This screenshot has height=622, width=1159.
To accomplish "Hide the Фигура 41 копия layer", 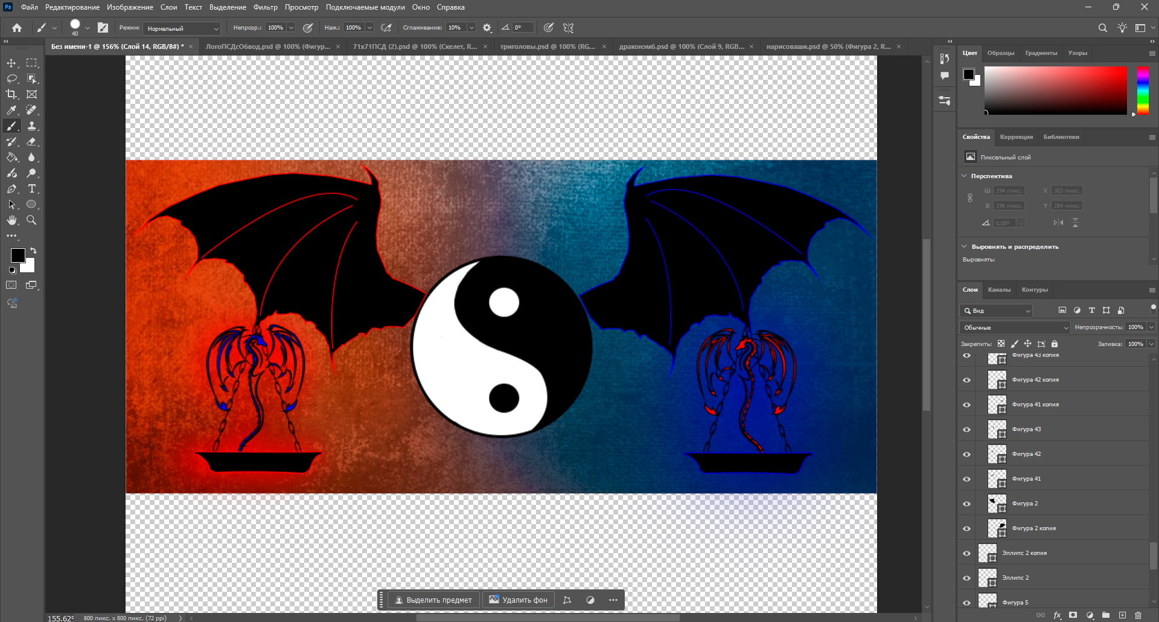I will pos(966,405).
